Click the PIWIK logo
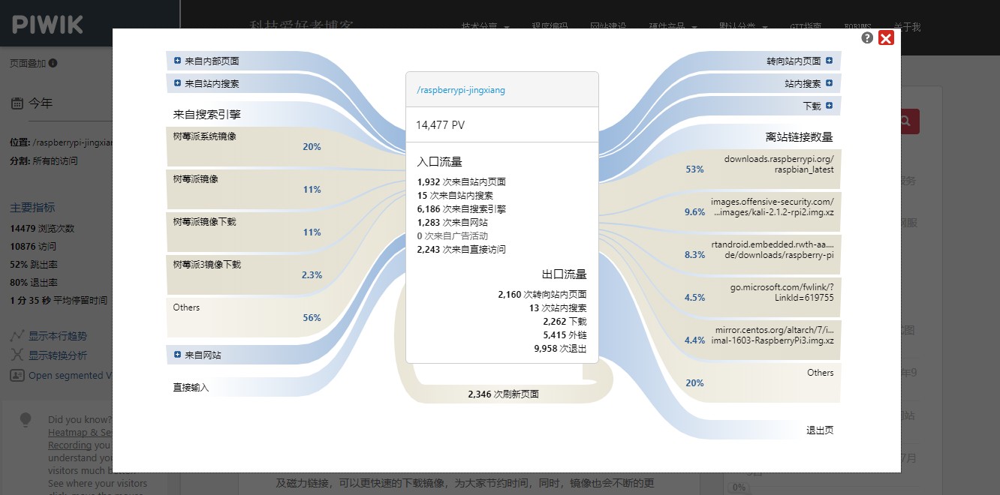This screenshot has height=495, width=1000. click(47, 24)
